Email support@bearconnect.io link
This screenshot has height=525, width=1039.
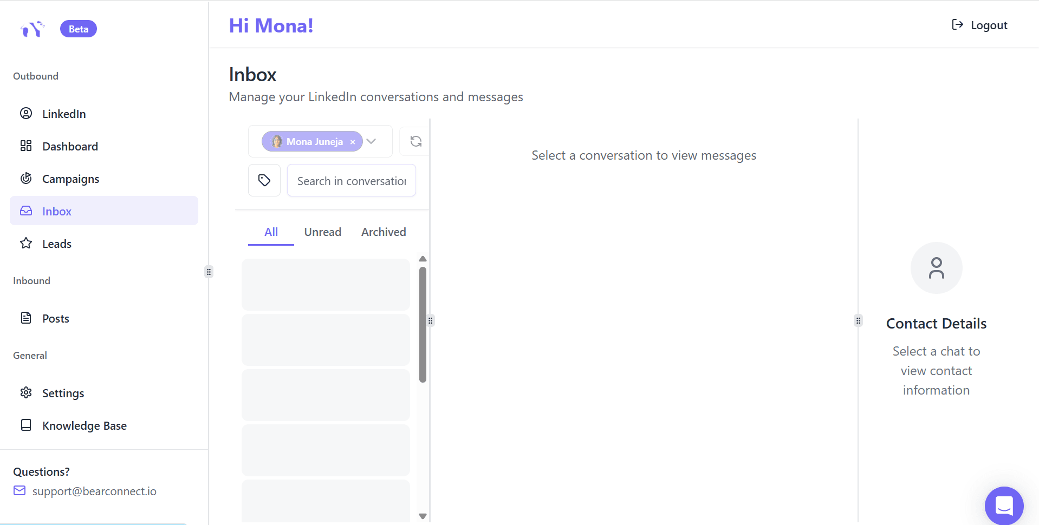tap(94, 491)
